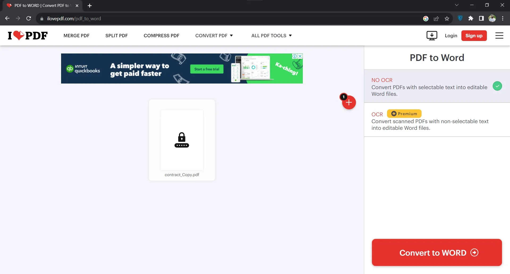Open Brave Shields for this site
This screenshot has height=274, width=510.
click(x=460, y=18)
